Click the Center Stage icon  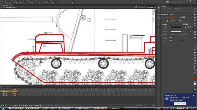[x=143, y=7]
